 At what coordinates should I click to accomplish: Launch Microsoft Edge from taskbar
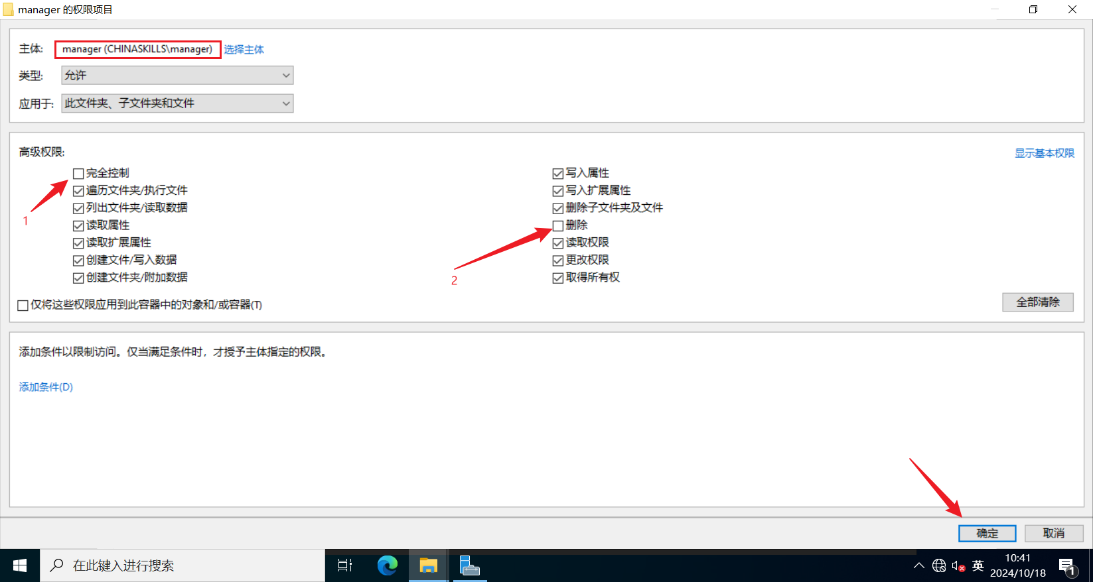tap(387, 565)
